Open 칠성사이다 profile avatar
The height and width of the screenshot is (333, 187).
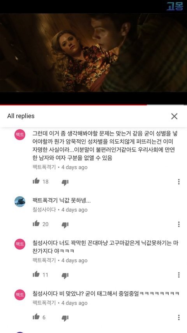point(20,201)
